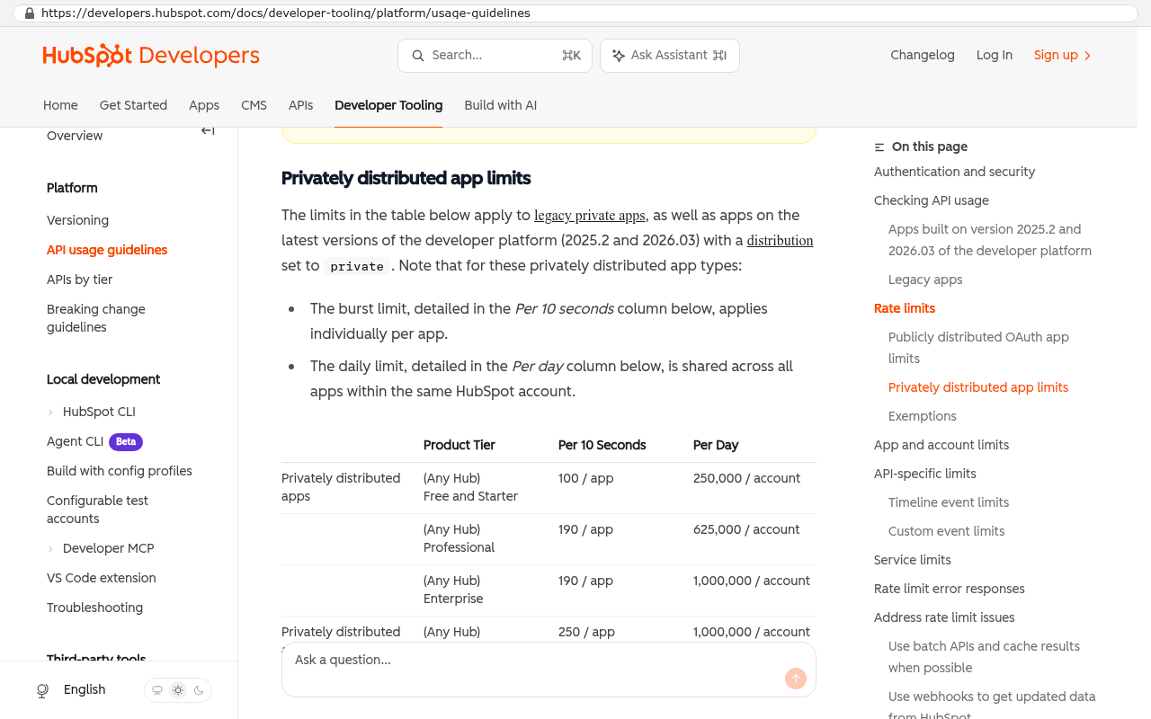The image size is (1151, 719).
Task: Jump to Authentication and security section
Action: pyautogui.click(x=954, y=172)
